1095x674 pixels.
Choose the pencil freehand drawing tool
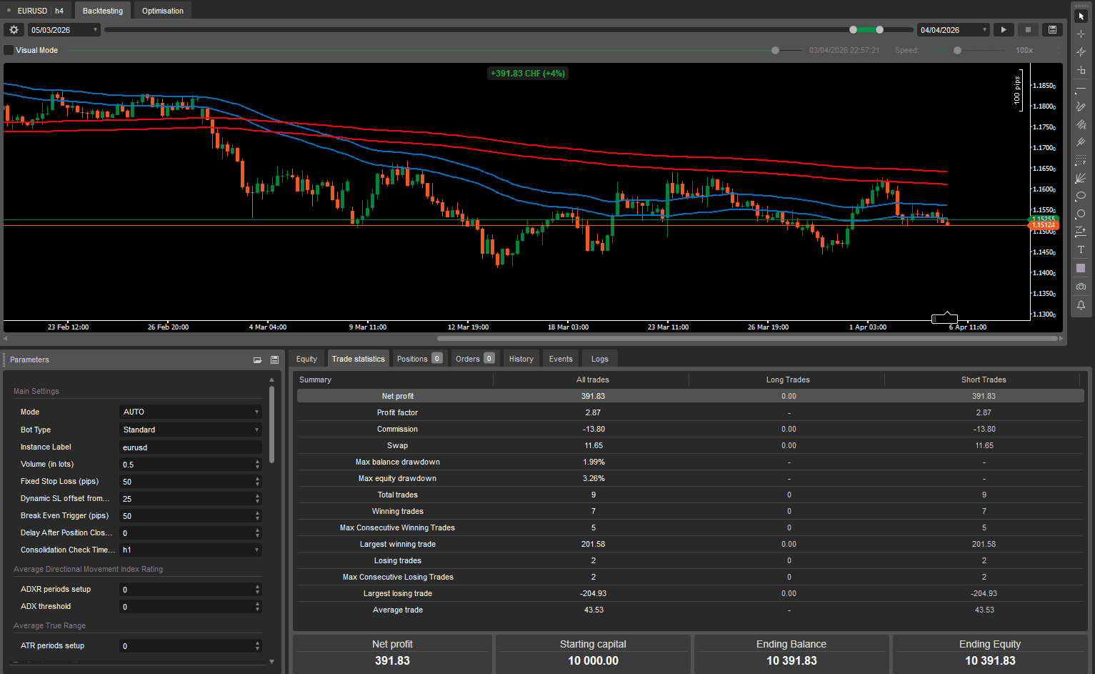click(x=1081, y=106)
